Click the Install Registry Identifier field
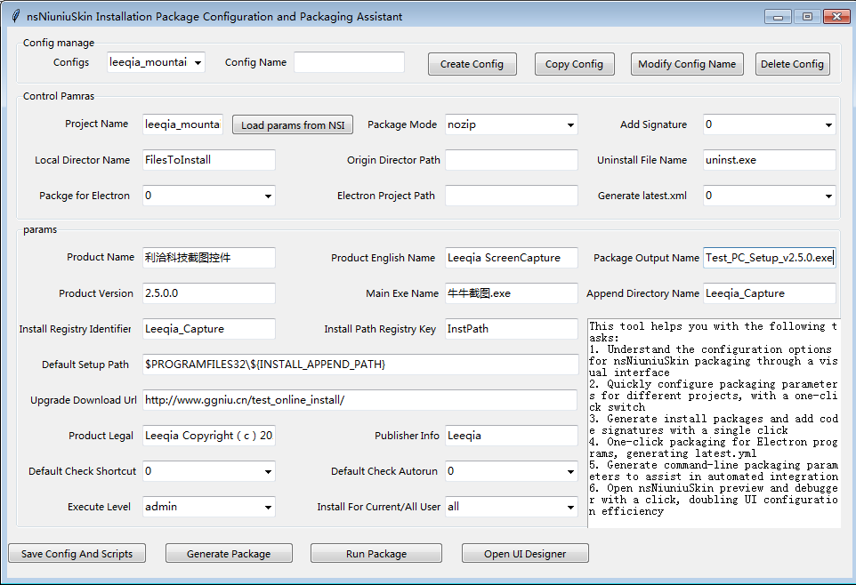856x585 pixels. 208,329
